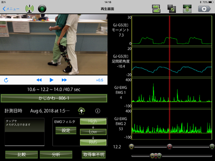Tap the overlapping squares overlay icon

pyautogui.click(x=172, y=9)
